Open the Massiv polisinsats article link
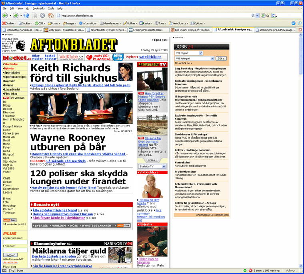304x274 pixels. (64, 187)
